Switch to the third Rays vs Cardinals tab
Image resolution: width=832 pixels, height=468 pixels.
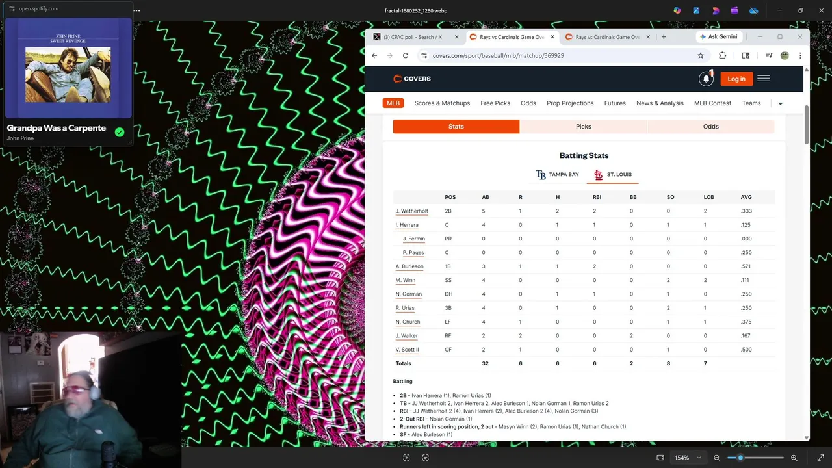(608, 37)
